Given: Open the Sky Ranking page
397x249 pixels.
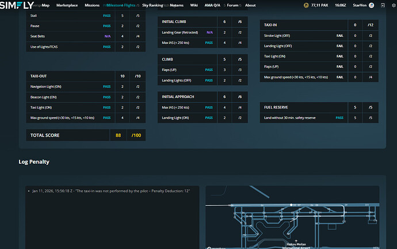Looking at the screenshot, I should [x=152, y=5].
